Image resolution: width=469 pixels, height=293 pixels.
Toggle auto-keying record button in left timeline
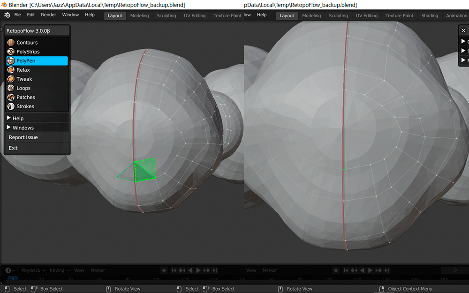click(164, 270)
